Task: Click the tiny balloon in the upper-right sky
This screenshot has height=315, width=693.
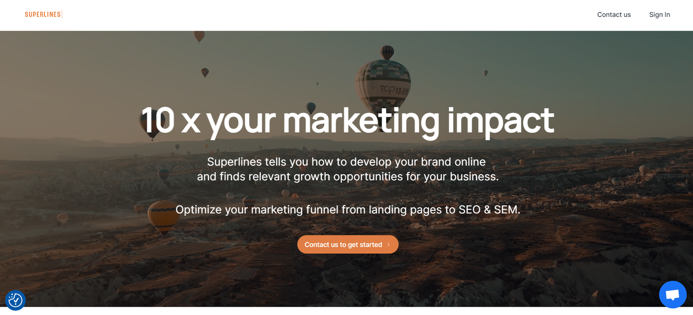Action: point(486,73)
